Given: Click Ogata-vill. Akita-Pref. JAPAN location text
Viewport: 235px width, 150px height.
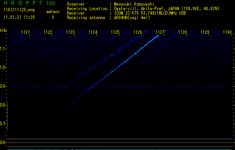Looking at the screenshot, I should (x=167, y=9).
